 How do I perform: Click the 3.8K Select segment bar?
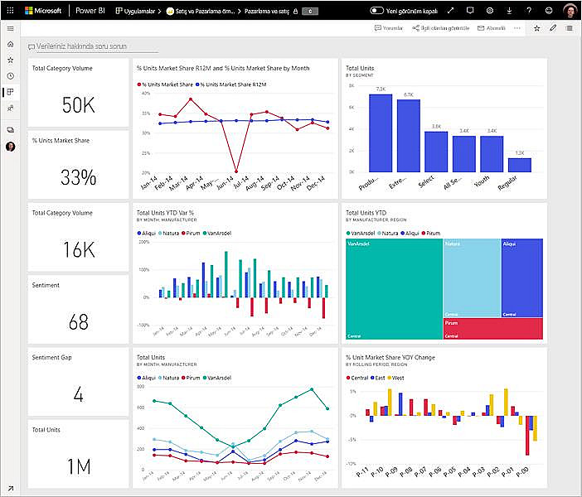[x=436, y=152]
